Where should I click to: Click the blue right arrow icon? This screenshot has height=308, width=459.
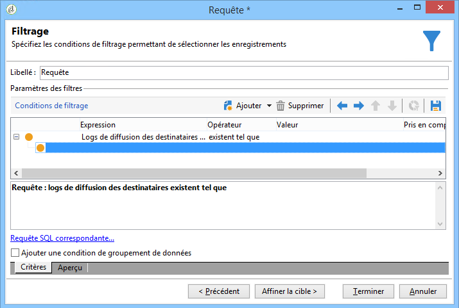pos(359,106)
